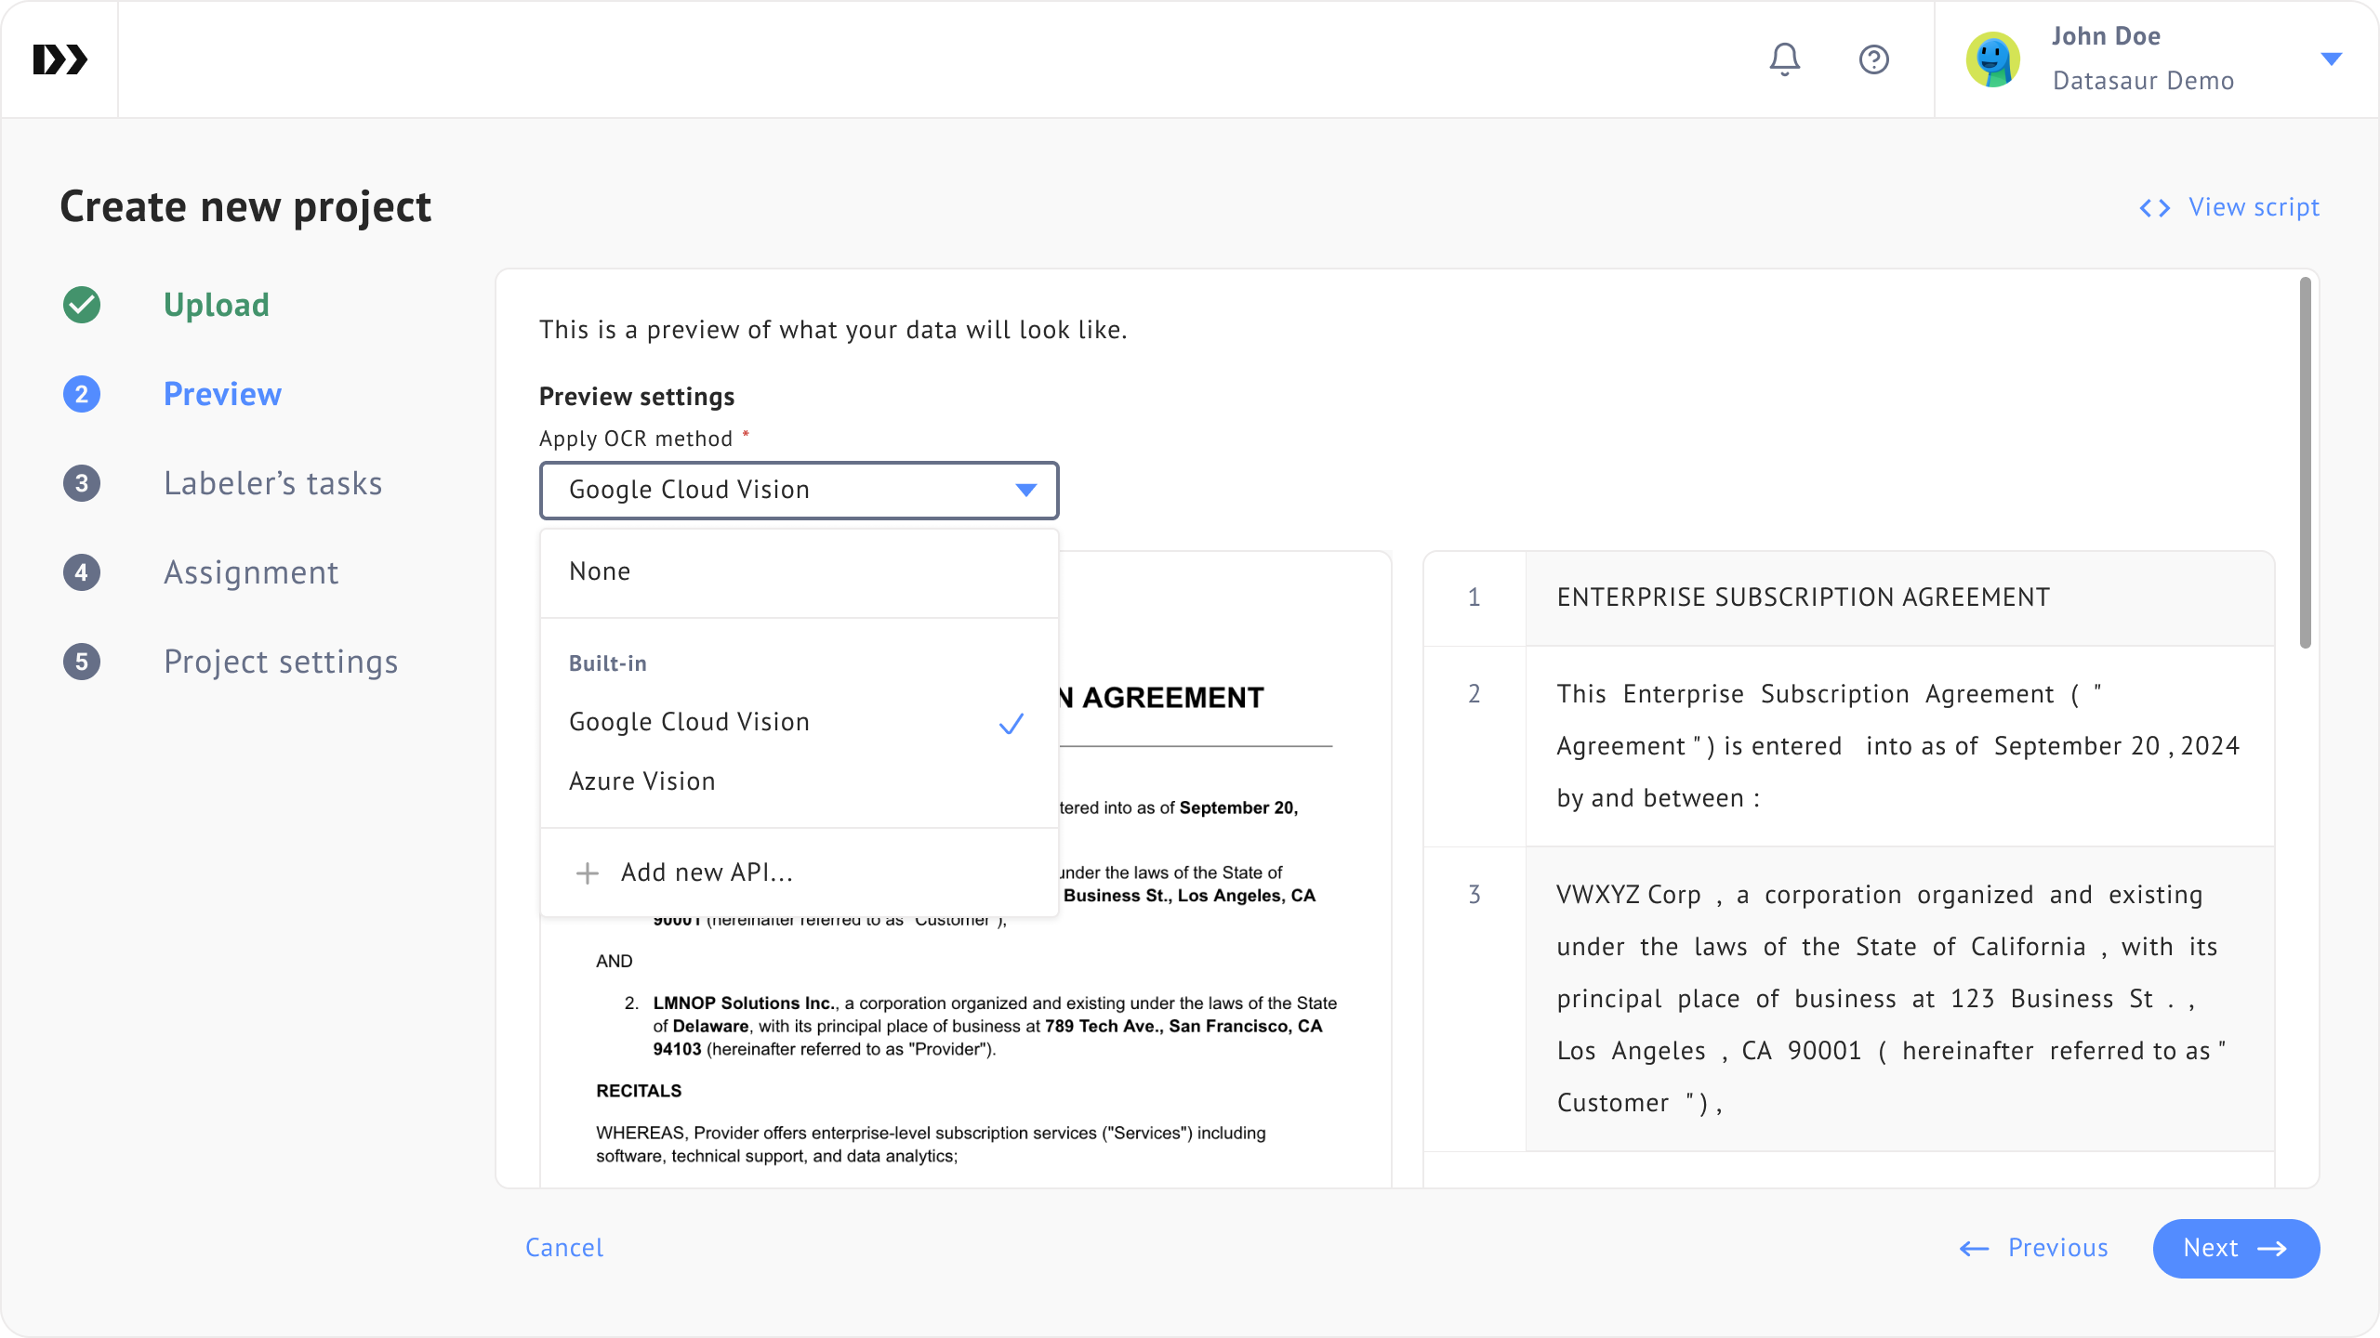Select the checked Google Cloud Vision option
The image size is (2380, 1338).
point(689,722)
